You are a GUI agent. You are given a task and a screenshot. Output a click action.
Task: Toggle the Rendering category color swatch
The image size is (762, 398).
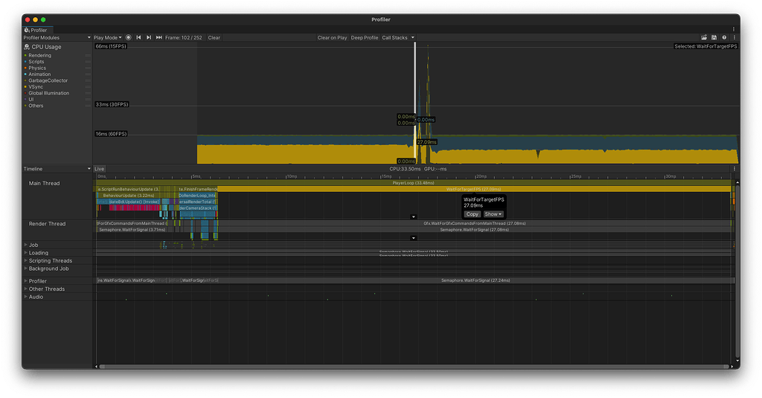pyautogui.click(x=26, y=56)
